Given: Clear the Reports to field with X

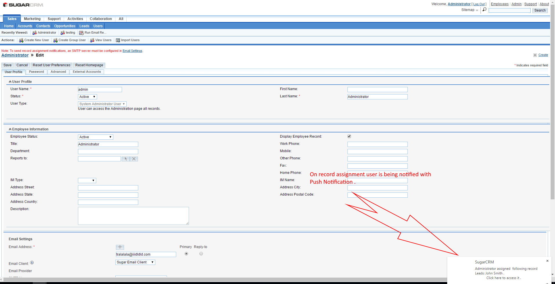Looking at the screenshot, I should pos(134,159).
